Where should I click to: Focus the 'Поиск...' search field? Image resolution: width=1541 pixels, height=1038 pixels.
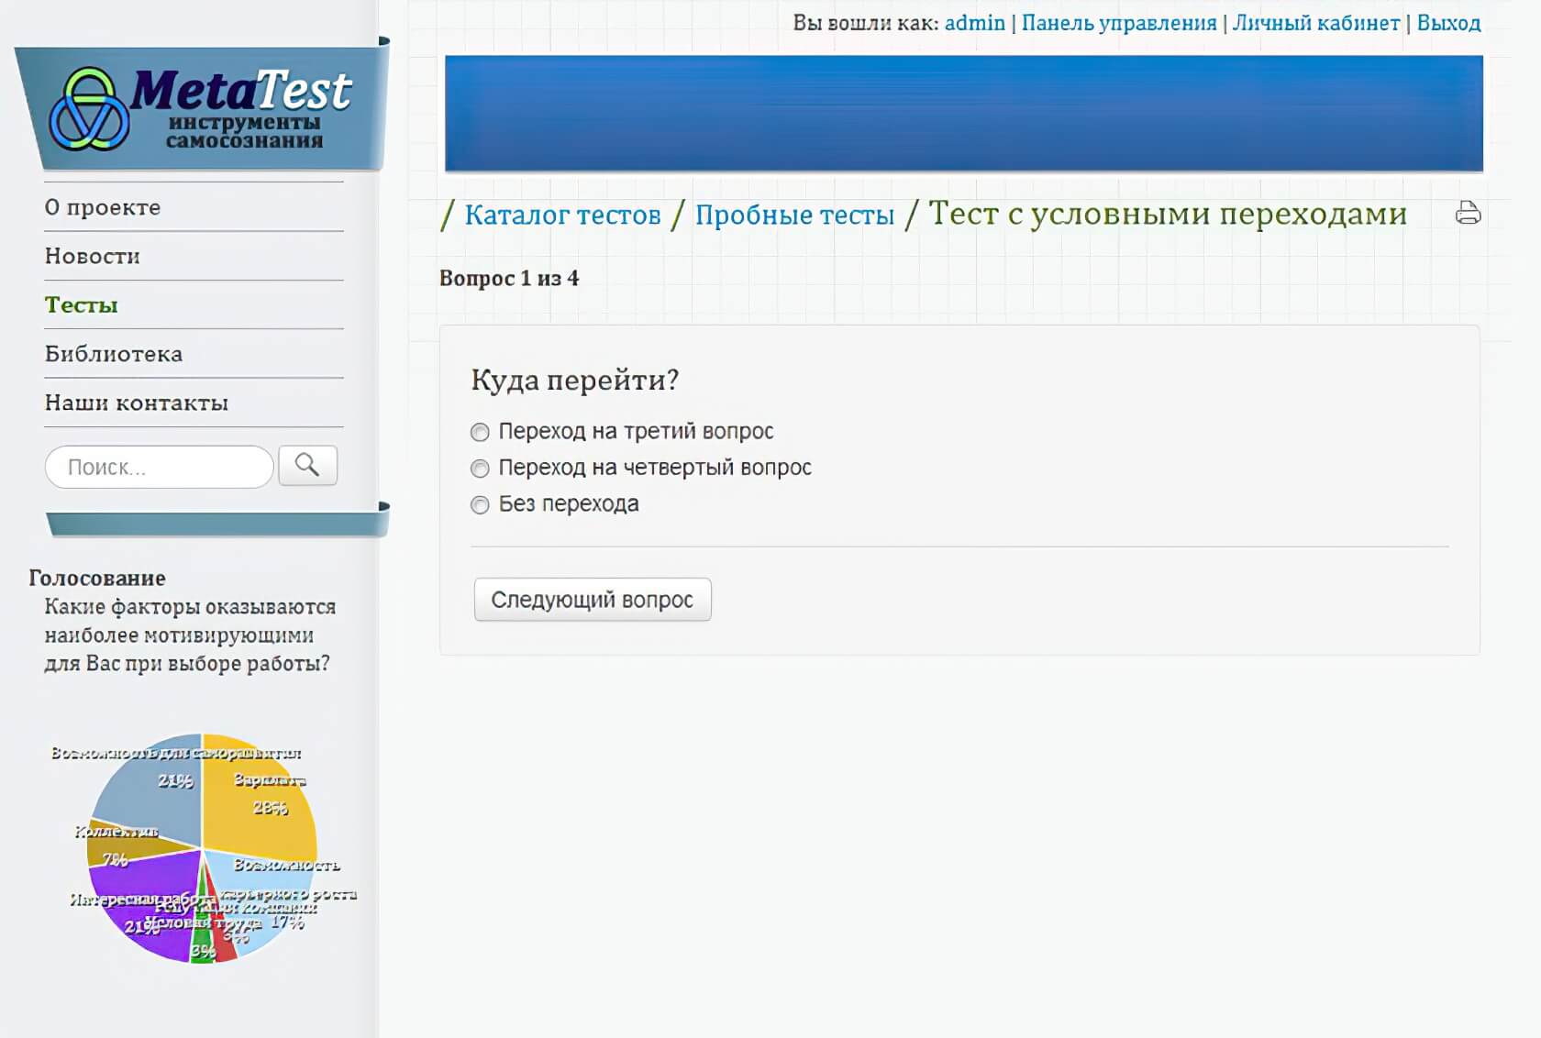[x=160, y=467]
